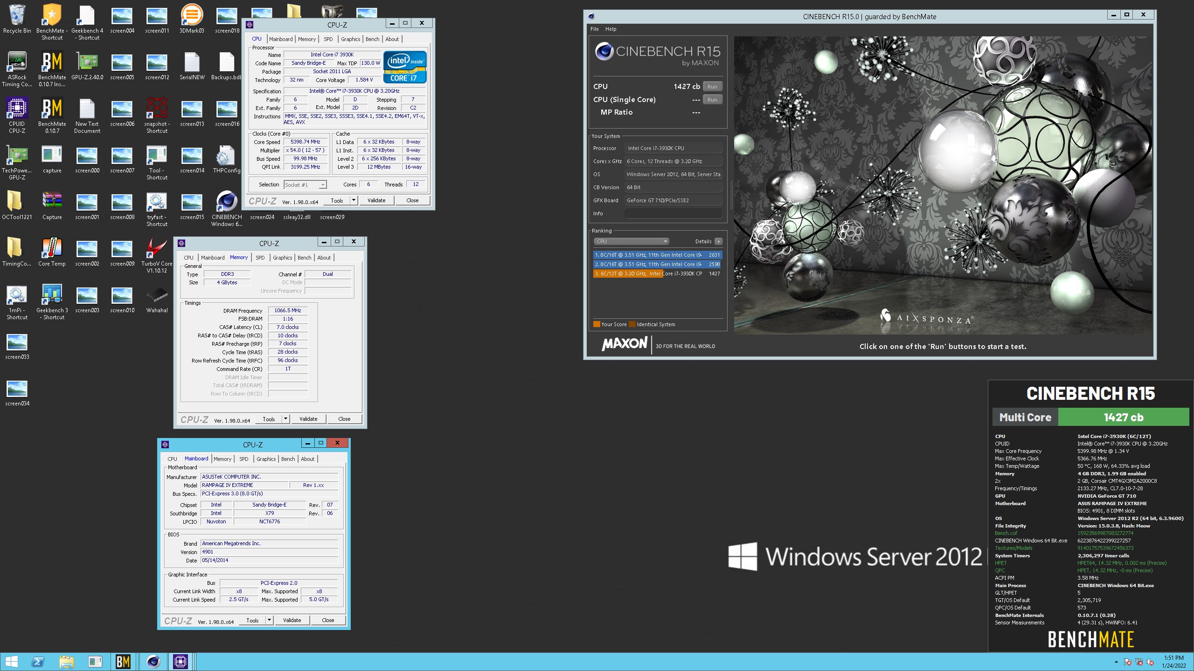This screenshot has height=671, width=1194.
Task: Select the TechPowerUp GPU-Z desktop icon
Action: pyautogui.click(x=17, y=162)
